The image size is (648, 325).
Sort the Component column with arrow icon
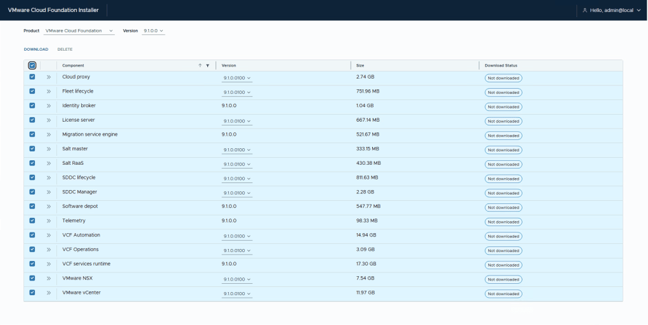200,66
